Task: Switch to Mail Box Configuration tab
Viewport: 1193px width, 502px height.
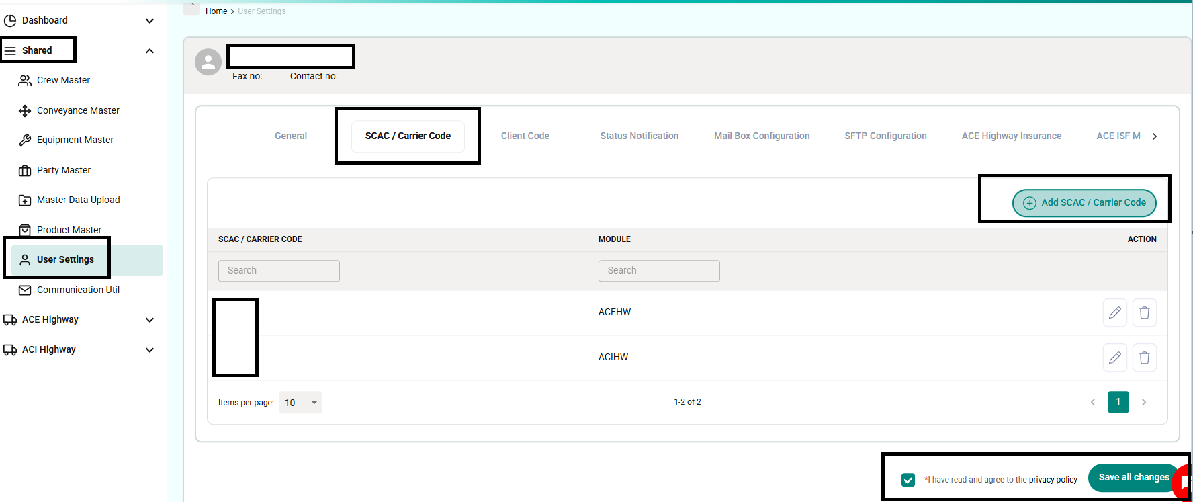Action: (x=762, y=136)
